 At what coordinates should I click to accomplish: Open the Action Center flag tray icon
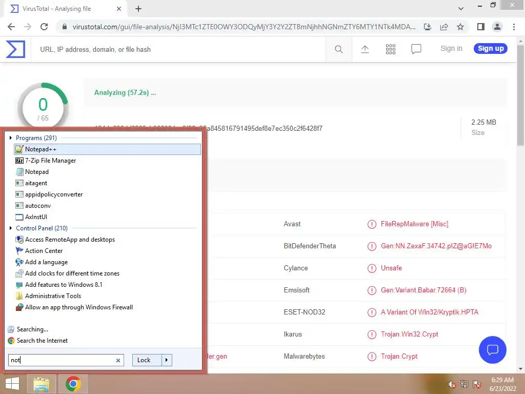(477, 384)
